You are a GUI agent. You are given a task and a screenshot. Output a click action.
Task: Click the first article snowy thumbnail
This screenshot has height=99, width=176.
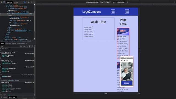[x=123, y=32]
